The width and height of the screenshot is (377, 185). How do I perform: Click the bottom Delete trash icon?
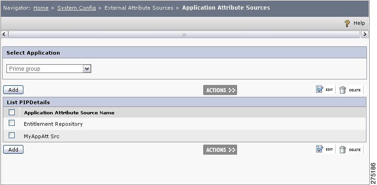pos(343,150)
